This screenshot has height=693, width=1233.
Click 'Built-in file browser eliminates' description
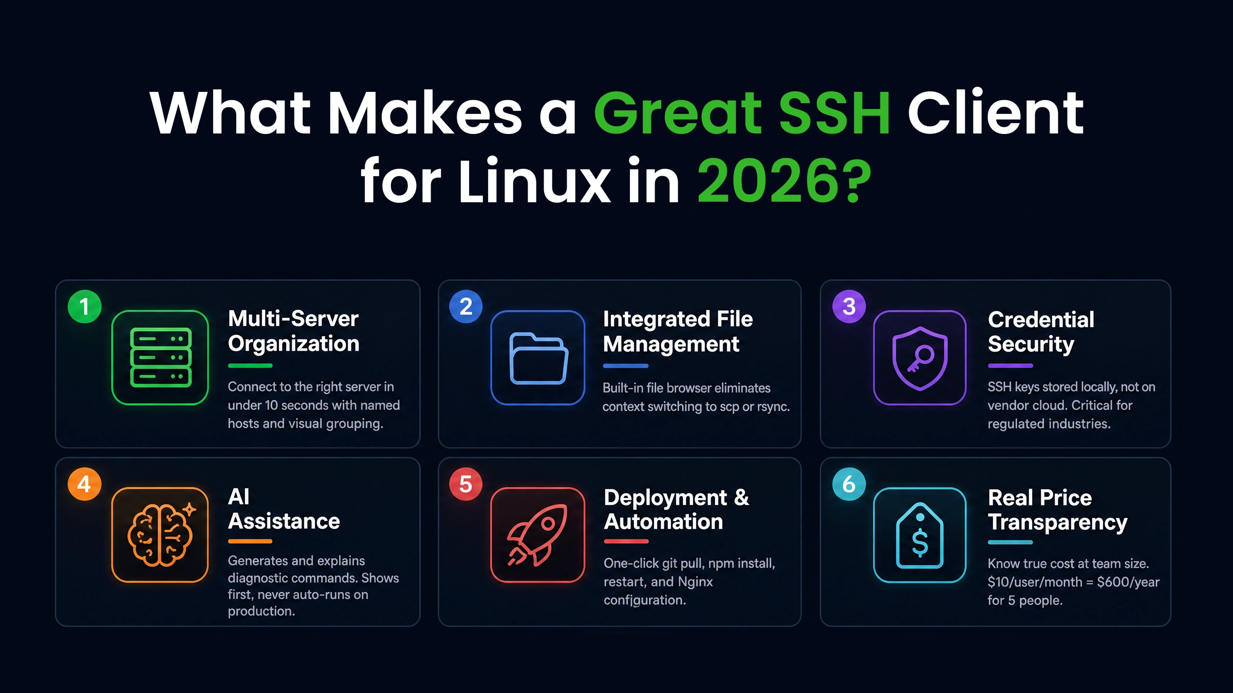click(696, 397)
